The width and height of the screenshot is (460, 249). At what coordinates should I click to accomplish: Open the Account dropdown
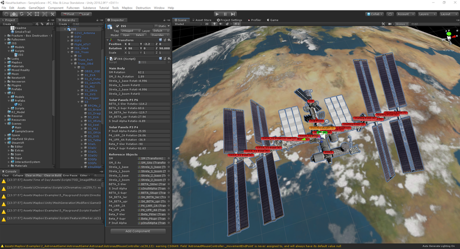pyautogui.click(x=405, y=14)
